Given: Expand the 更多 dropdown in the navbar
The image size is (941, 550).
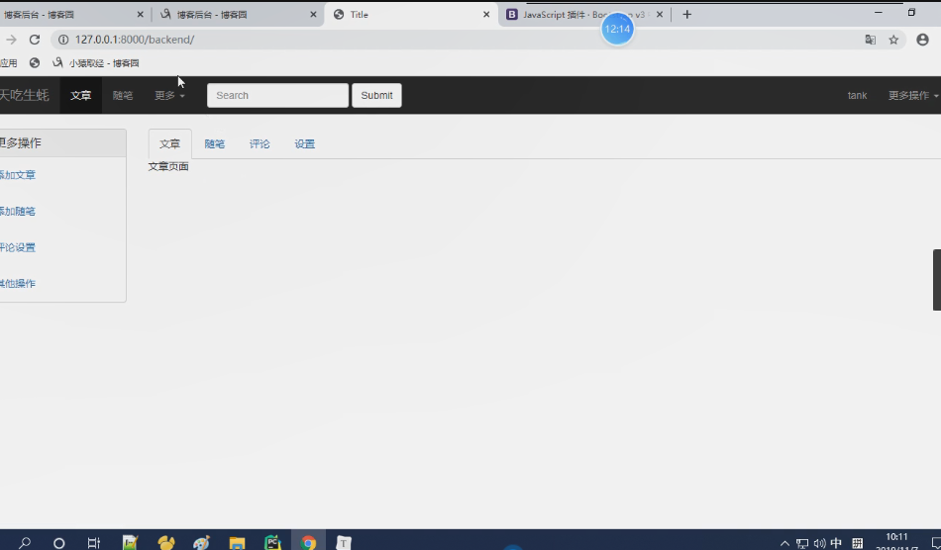Looking at the screenshot, I should click(169, 95).
